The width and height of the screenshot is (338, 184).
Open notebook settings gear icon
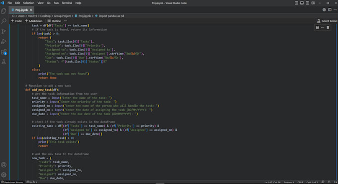(x=324, y=10)
